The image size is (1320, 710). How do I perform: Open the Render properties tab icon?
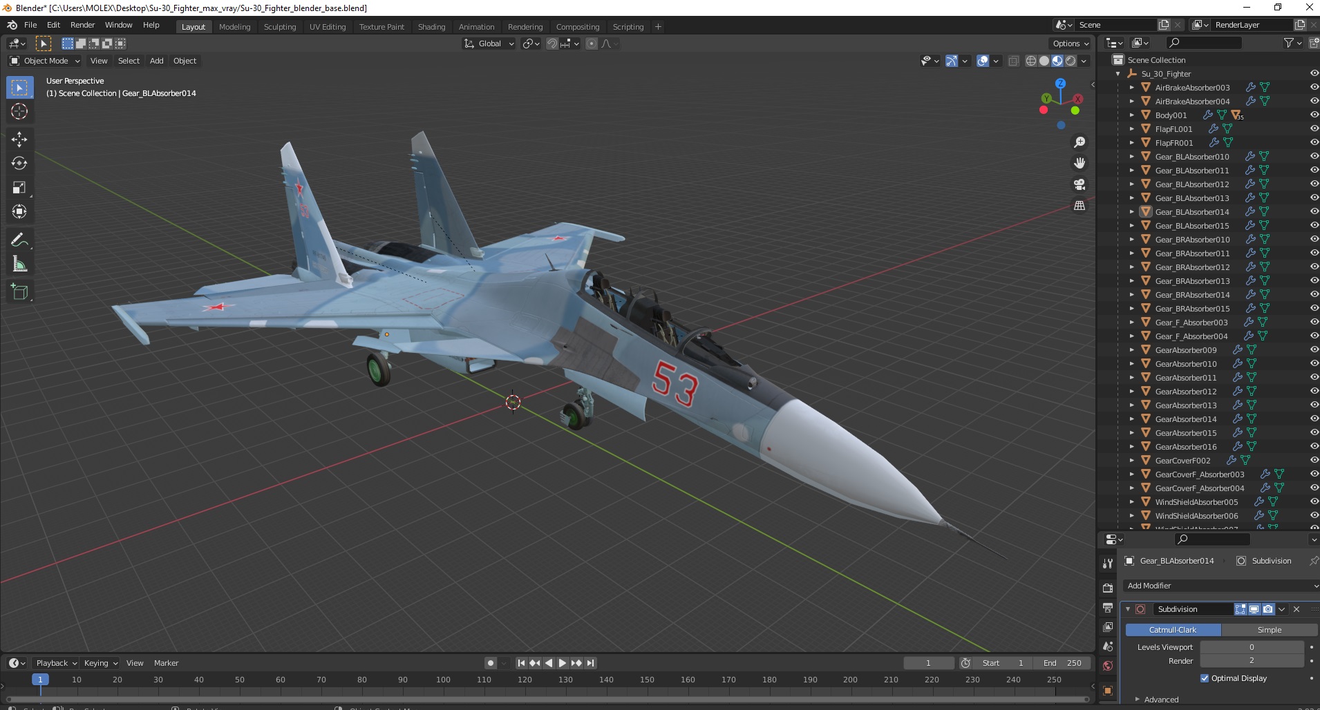tap(1108, 588)
